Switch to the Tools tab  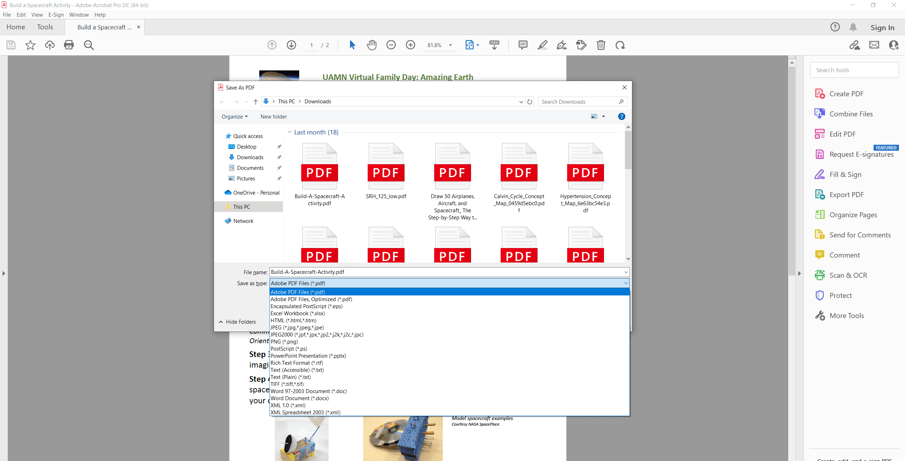click(x=45, y=27)
